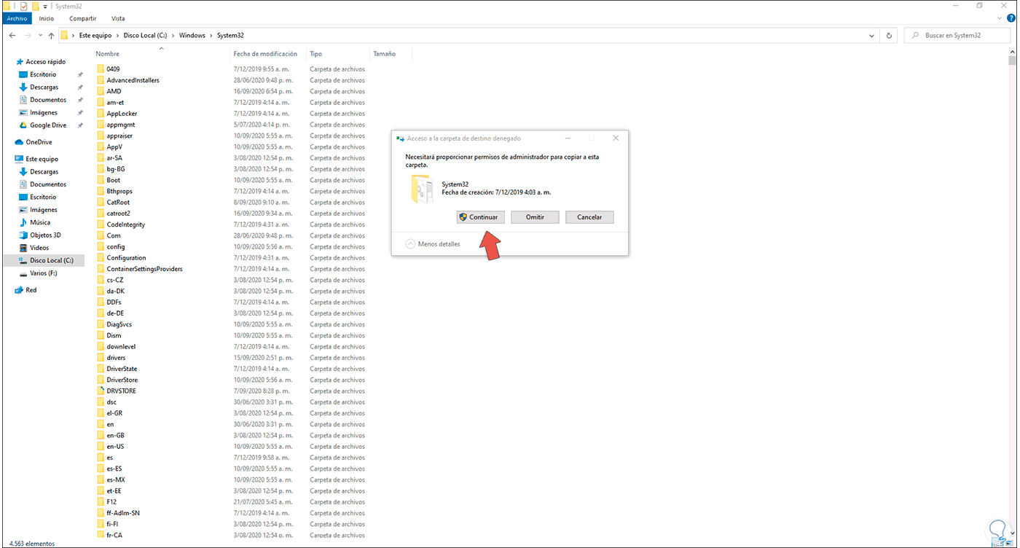Go back with the Back arrow
1020x548 pixels.
pos(12,35)
